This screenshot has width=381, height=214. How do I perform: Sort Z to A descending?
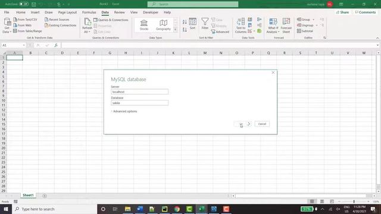pyautogui.click(x=185, y=30)
